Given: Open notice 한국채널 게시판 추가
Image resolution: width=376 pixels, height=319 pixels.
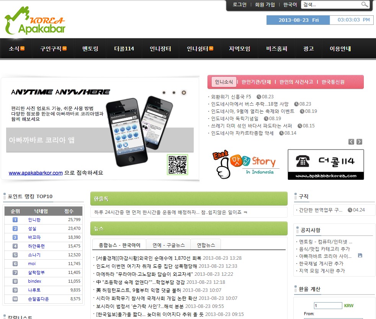Looking at the screenshot, I should 321,264.
